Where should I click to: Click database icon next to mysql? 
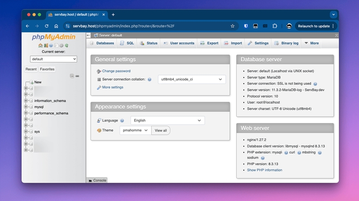click(x=31, y=107)
